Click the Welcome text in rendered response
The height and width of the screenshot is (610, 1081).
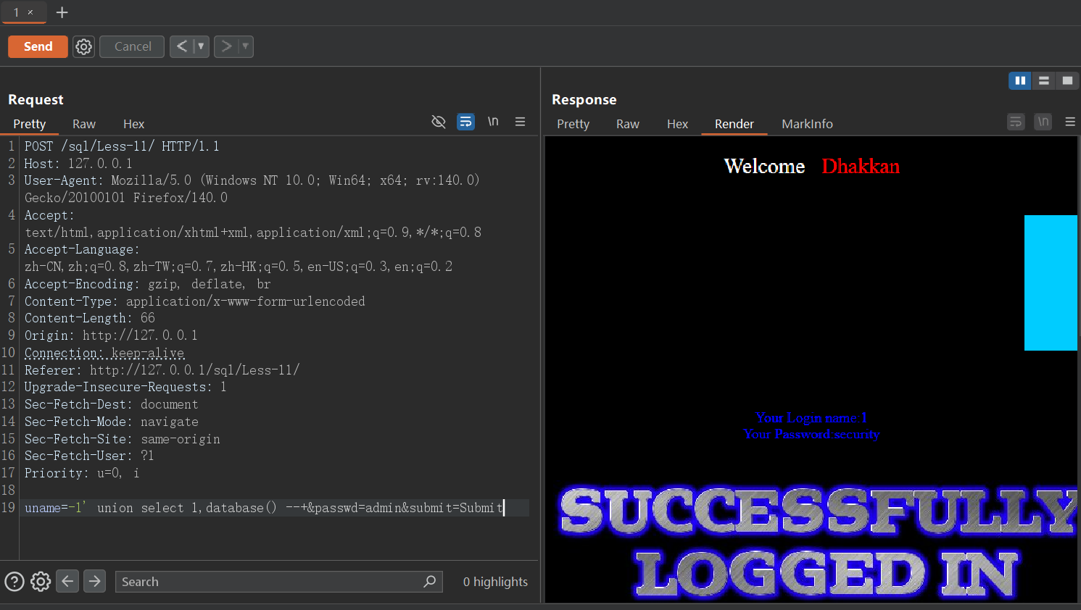point(764,167)
